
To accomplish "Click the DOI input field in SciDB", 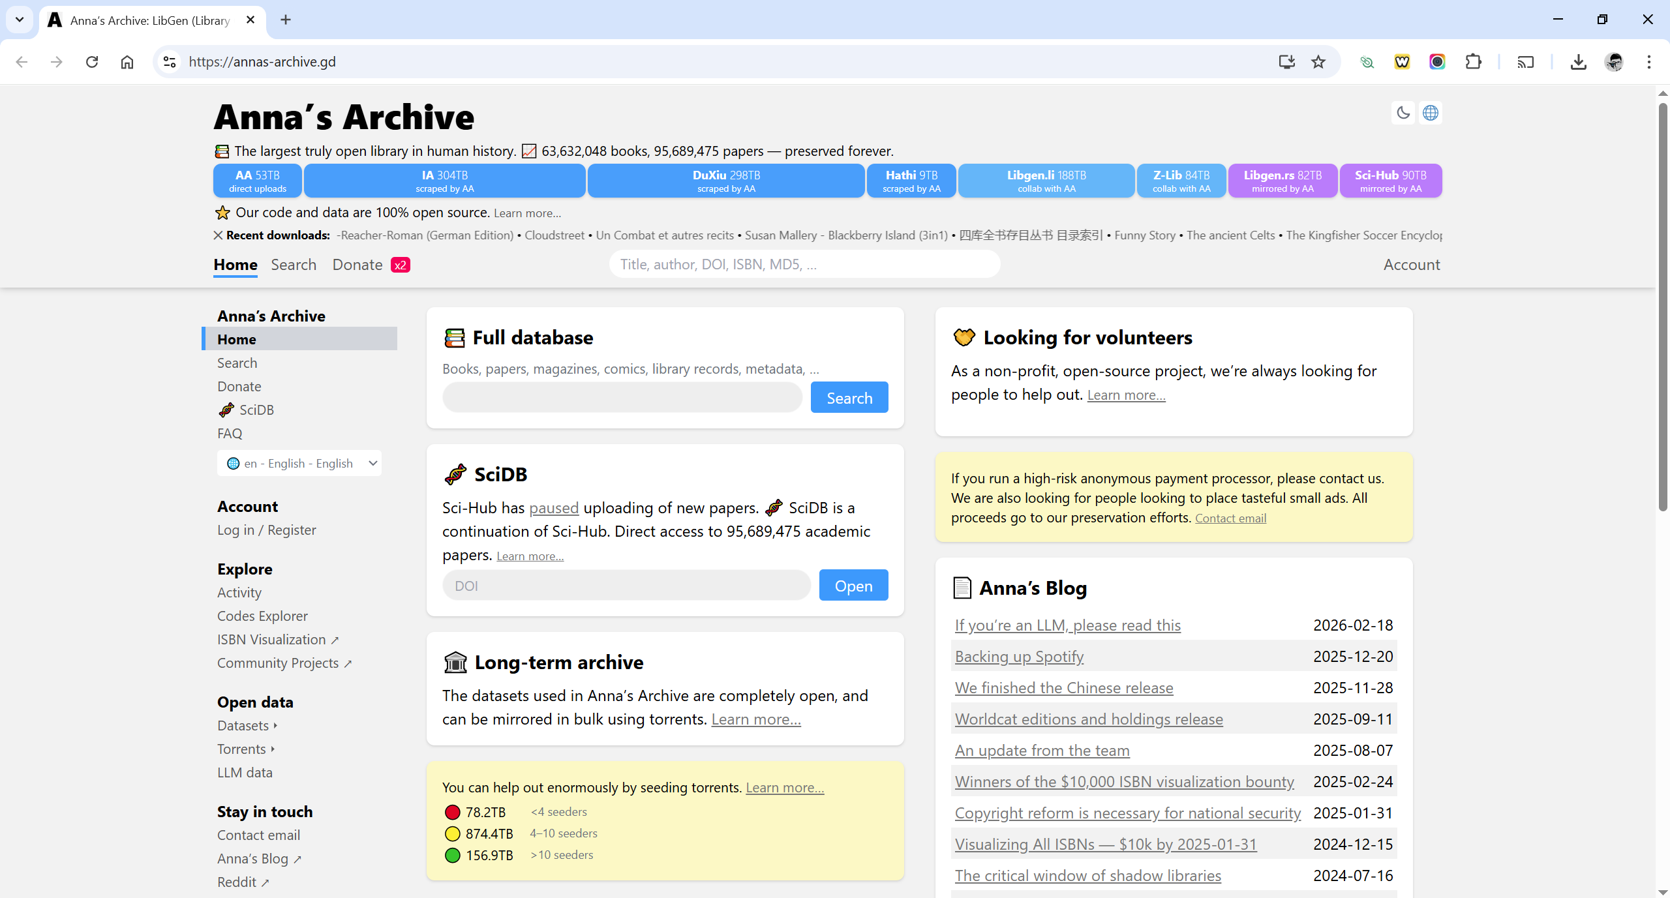I will coord(626,586).
